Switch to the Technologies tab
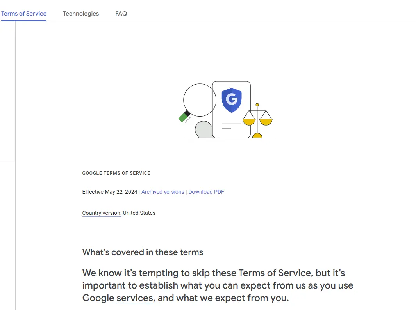This screenshot has width=416, height=310. coord(80,14)
